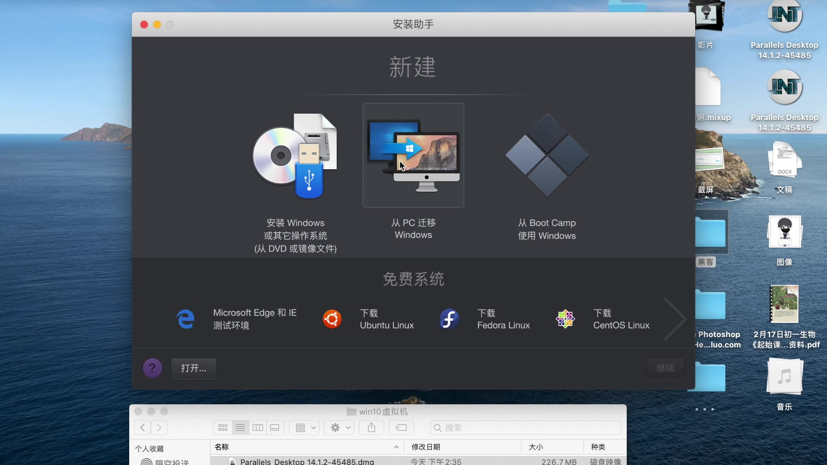This screenshot has height=465, width=827.
Task: Switch Finder to column view
Action: click(x=257, y=428)
